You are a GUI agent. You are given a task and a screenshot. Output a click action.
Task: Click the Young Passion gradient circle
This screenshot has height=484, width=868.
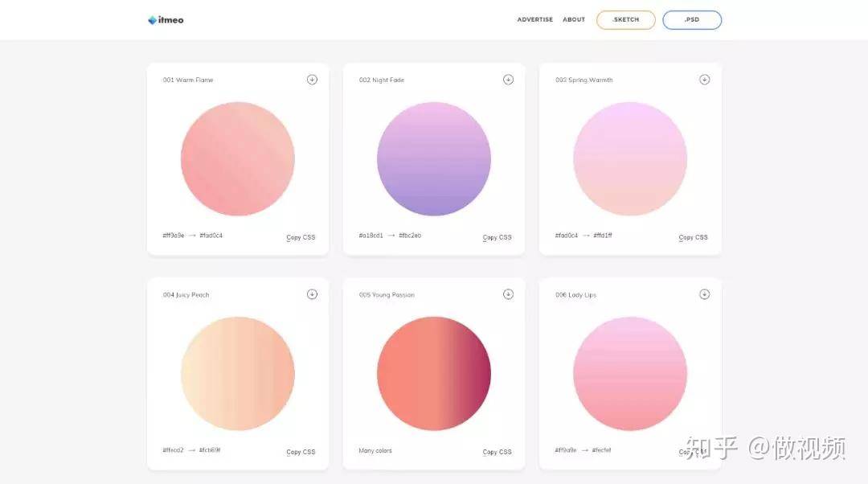point(434,374)
